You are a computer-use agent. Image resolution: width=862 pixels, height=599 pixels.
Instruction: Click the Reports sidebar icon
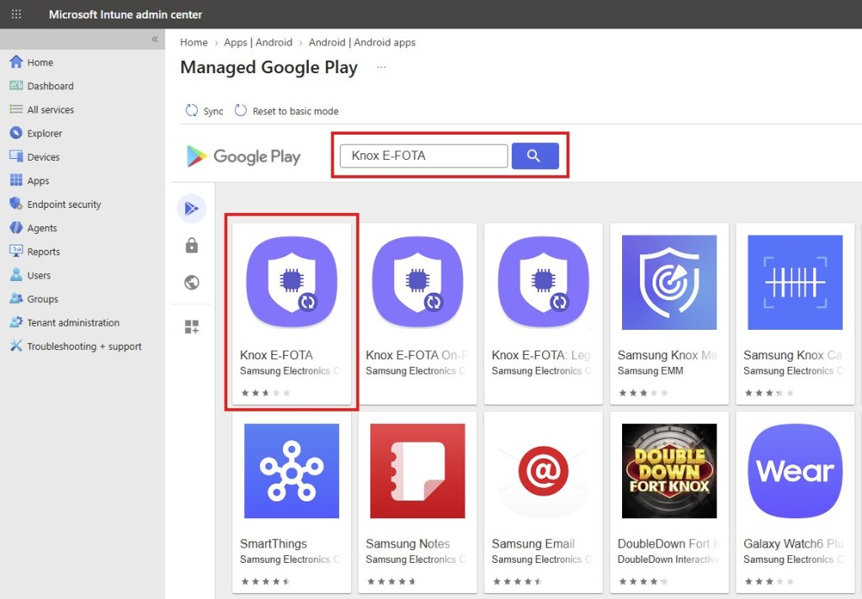(x=16, y=252)
